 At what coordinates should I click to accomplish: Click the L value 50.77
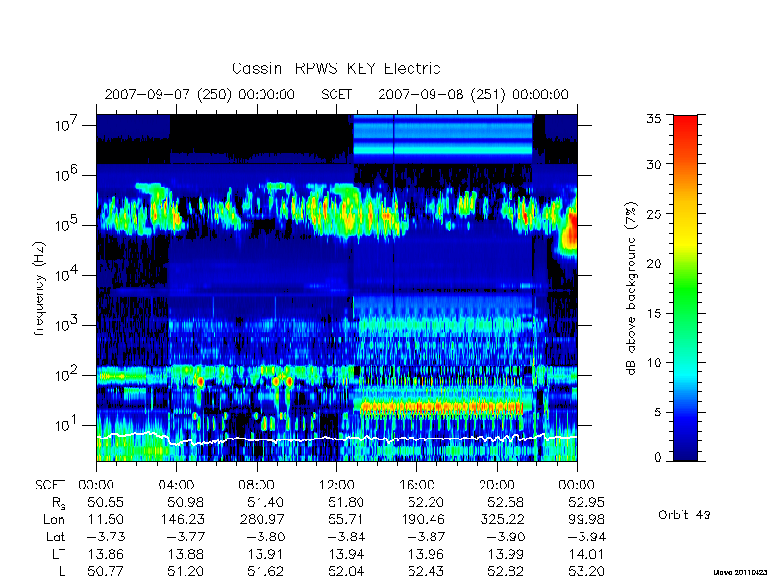pos(106,571)
